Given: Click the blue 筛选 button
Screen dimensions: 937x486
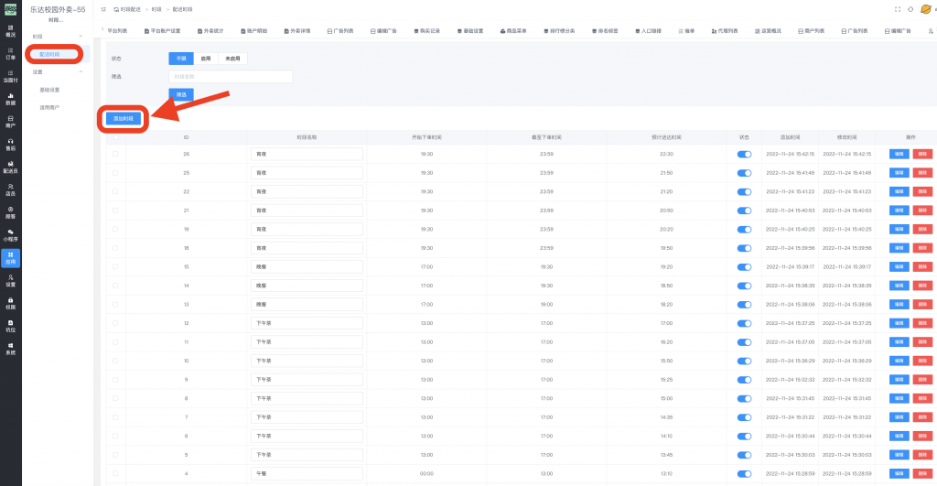Looking at the screenshot, I should [x=180, y=94].
